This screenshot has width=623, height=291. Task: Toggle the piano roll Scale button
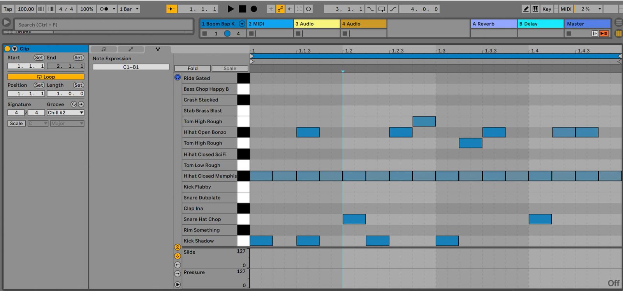230,68
